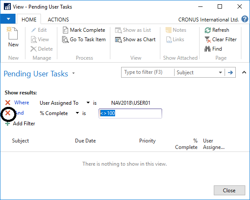The image size is (250, 200).
Task: Click the Type to filter input box
Action: pos(147,73)
